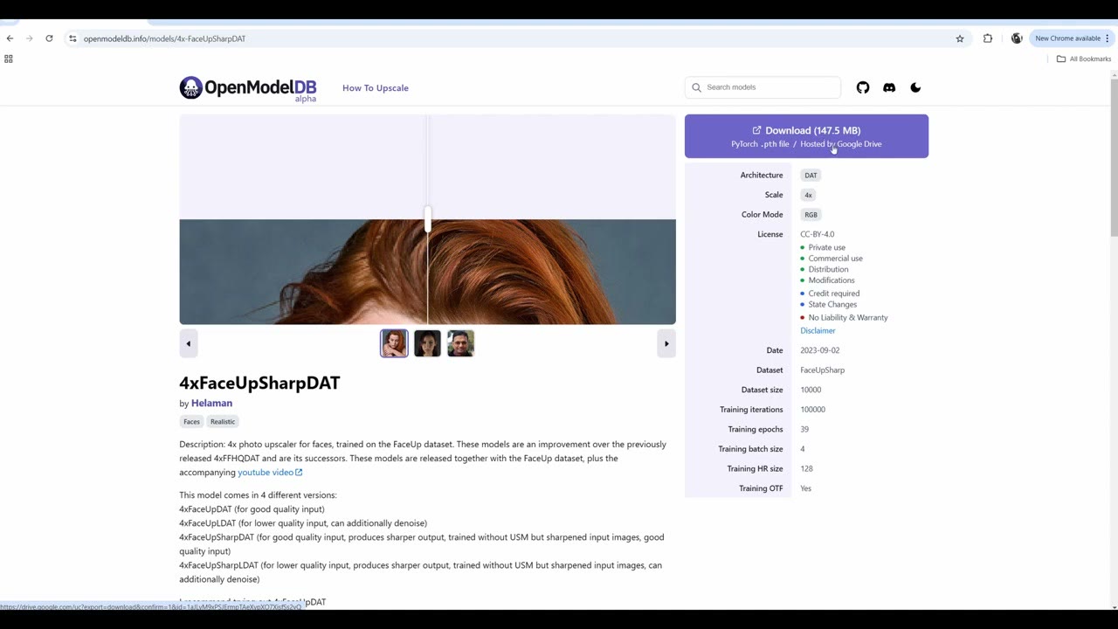Viewport: 1118px width, 629px height.
Task: Open the Chrome profile avatar icon
Action: (1017, 38)
